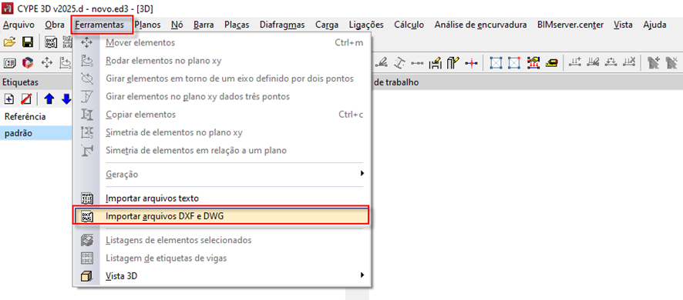Select Importar arquivos texto
This screenshot has width=683, height=300.
pyautogui.click(x=221, y=198)
